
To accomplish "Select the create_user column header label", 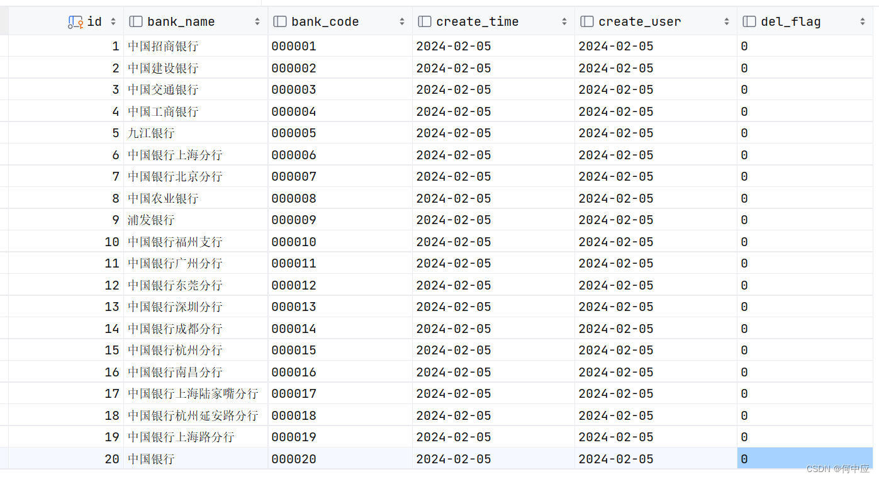I will tap(640, 21).
